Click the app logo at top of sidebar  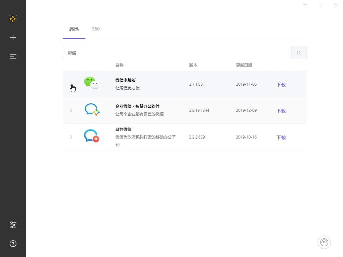[13, 19]
